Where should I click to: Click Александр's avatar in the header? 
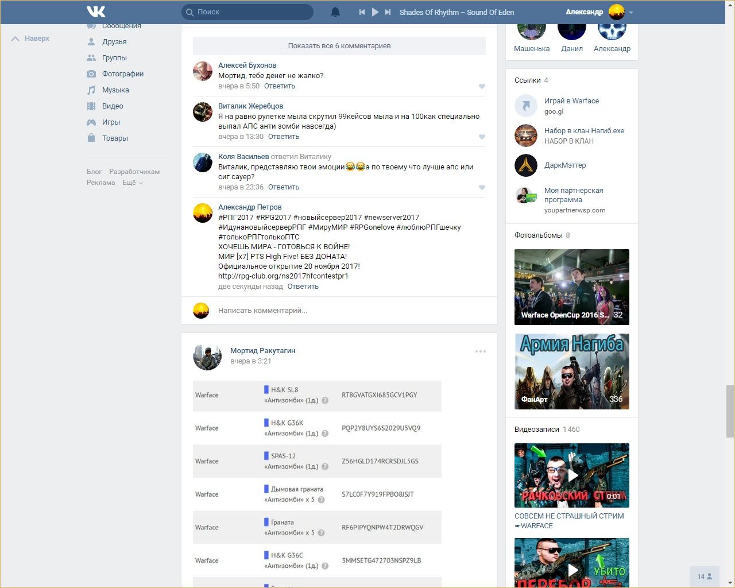(617, 12)
